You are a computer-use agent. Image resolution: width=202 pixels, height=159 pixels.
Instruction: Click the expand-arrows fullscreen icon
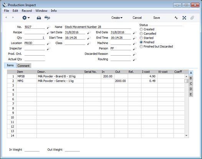coord(184,18)
